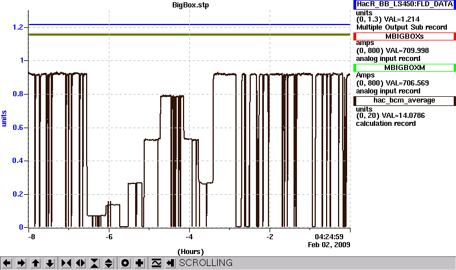Viewport: 456px width, 270px height.
Task: Click the return-arrow scroll mode icon
Action: [170, 263]
